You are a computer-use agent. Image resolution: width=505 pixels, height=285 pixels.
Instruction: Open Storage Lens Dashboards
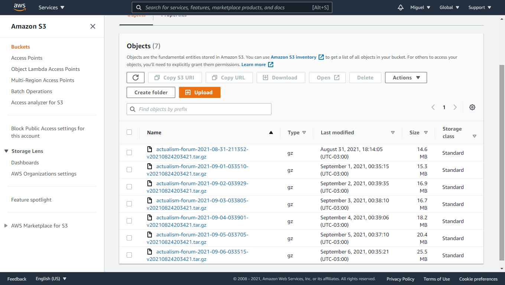click(25, 163)
